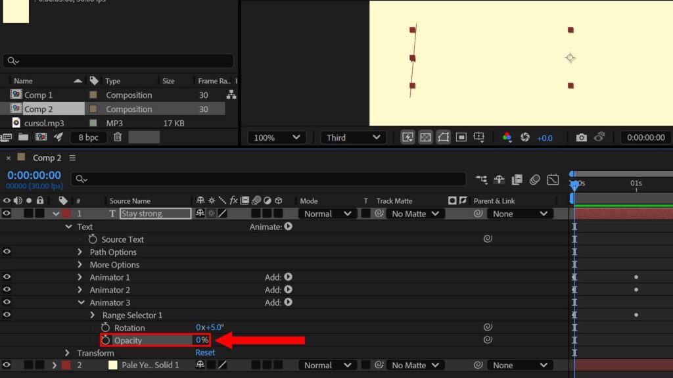
Task: Edit the Opacity value 0%
Action: pos(202,341)
